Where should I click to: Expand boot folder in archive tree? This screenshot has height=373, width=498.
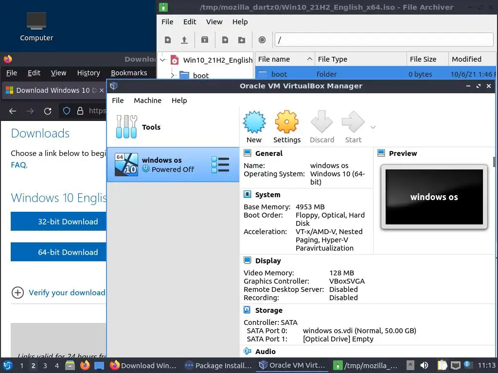[173, 75]
